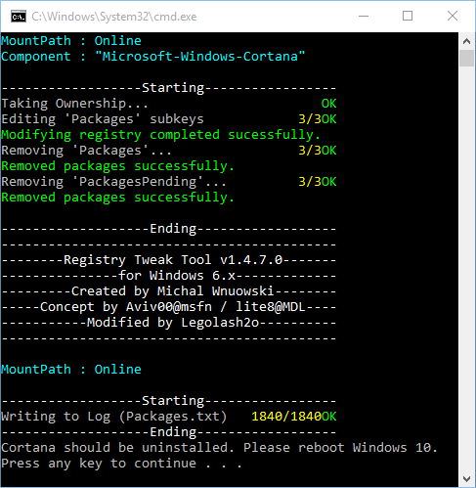Screen dimensions: 476x488
Task: Click 'Registry Tweak Tool v1.4.7.0' text
Action: click(173, 260)
